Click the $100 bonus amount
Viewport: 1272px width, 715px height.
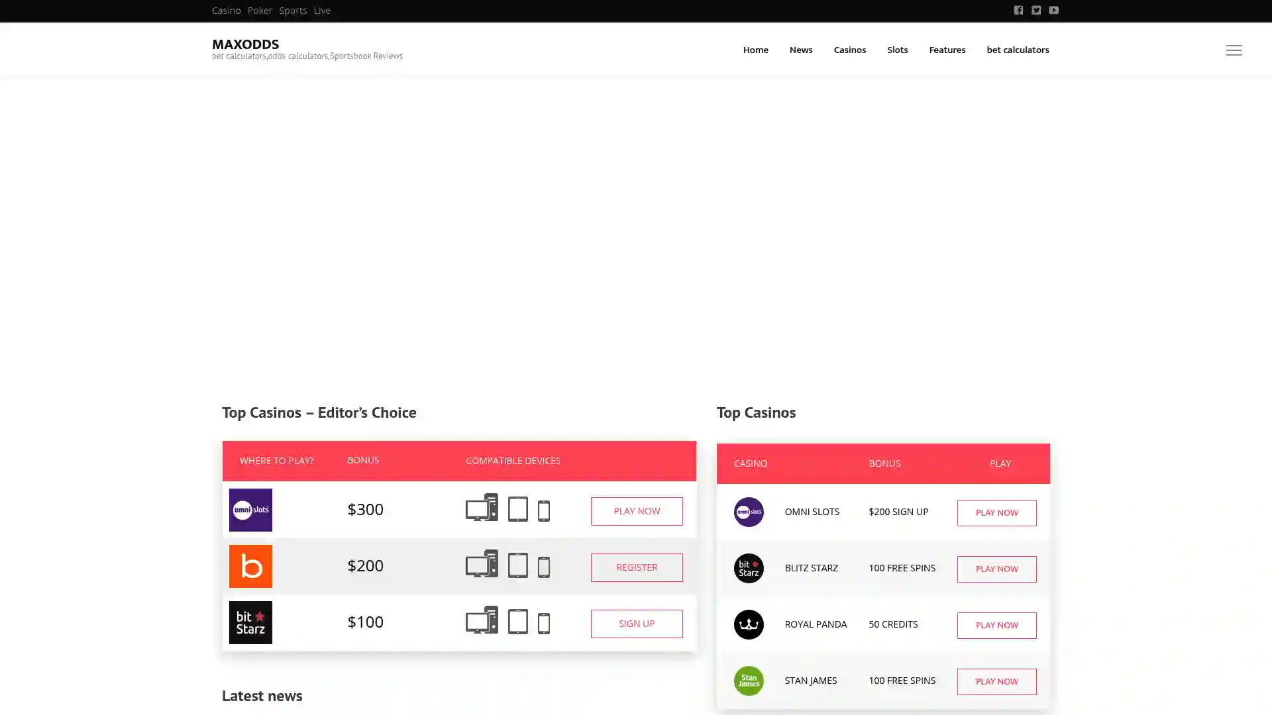coord(365,622)
